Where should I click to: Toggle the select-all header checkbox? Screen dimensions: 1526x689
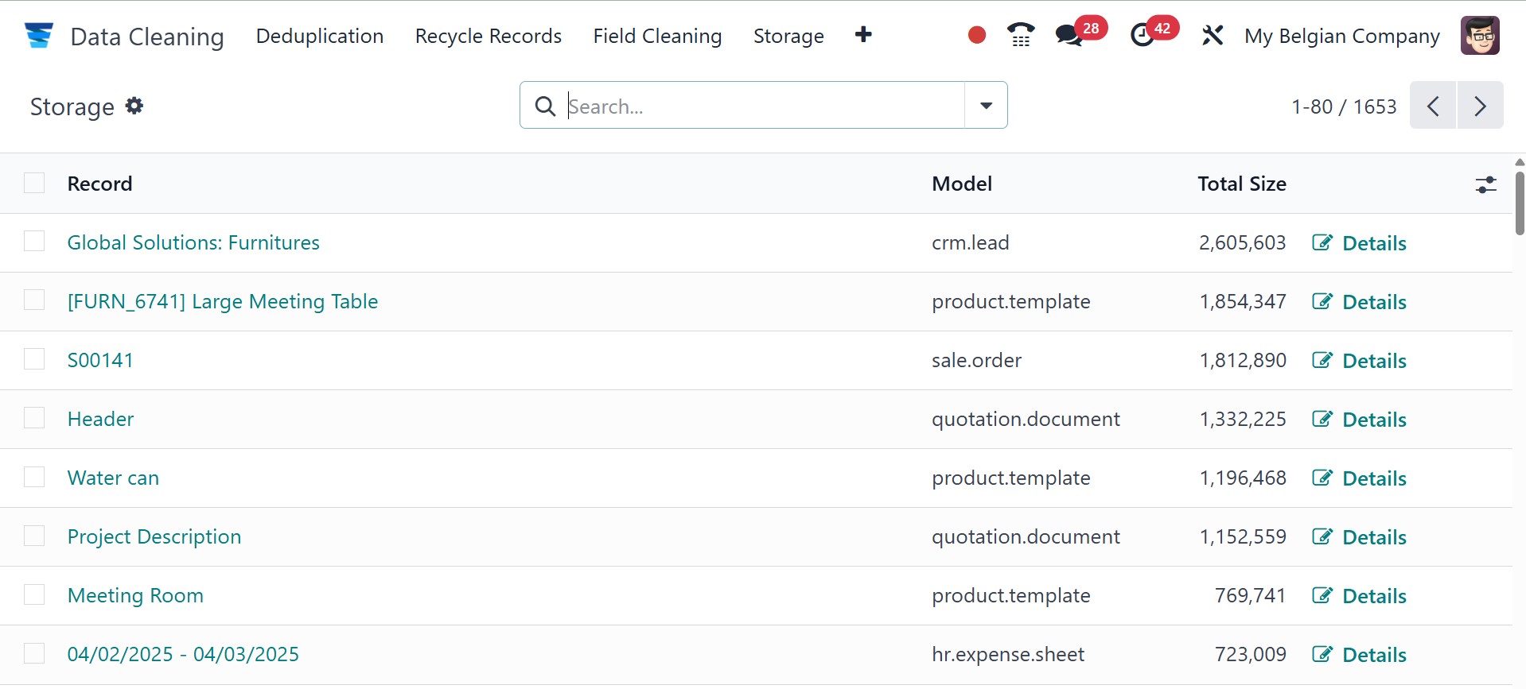pyautogui.click(x=34, y=184)
